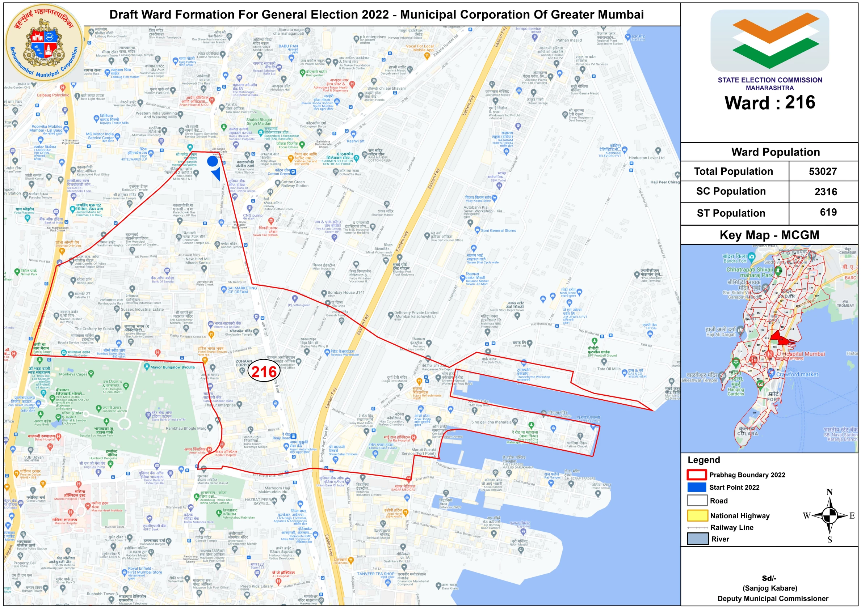
Task: Click the Kedar Hospital marker
Action: (222, 445)
